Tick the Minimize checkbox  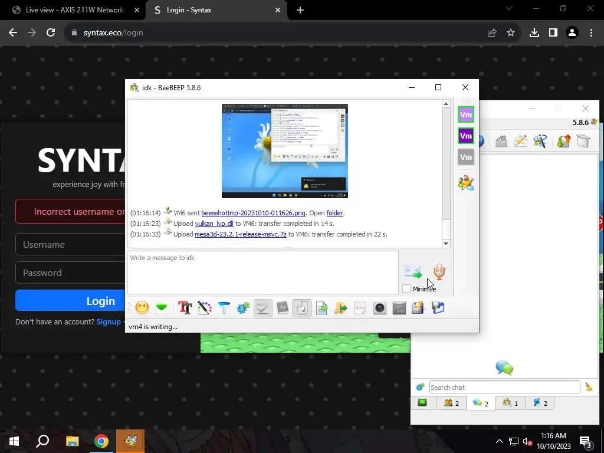point(406,288)
